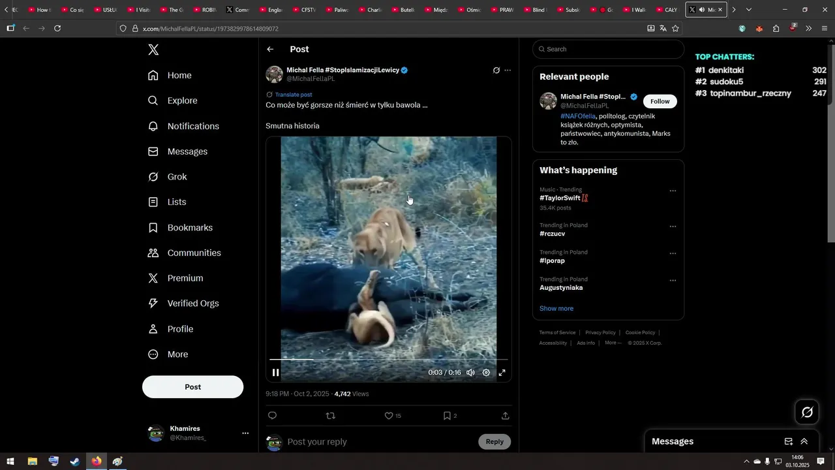This screenshot has width=835, height=470.
Task: Open more options for #rczucv trend
Action: (x=673, y=227)
